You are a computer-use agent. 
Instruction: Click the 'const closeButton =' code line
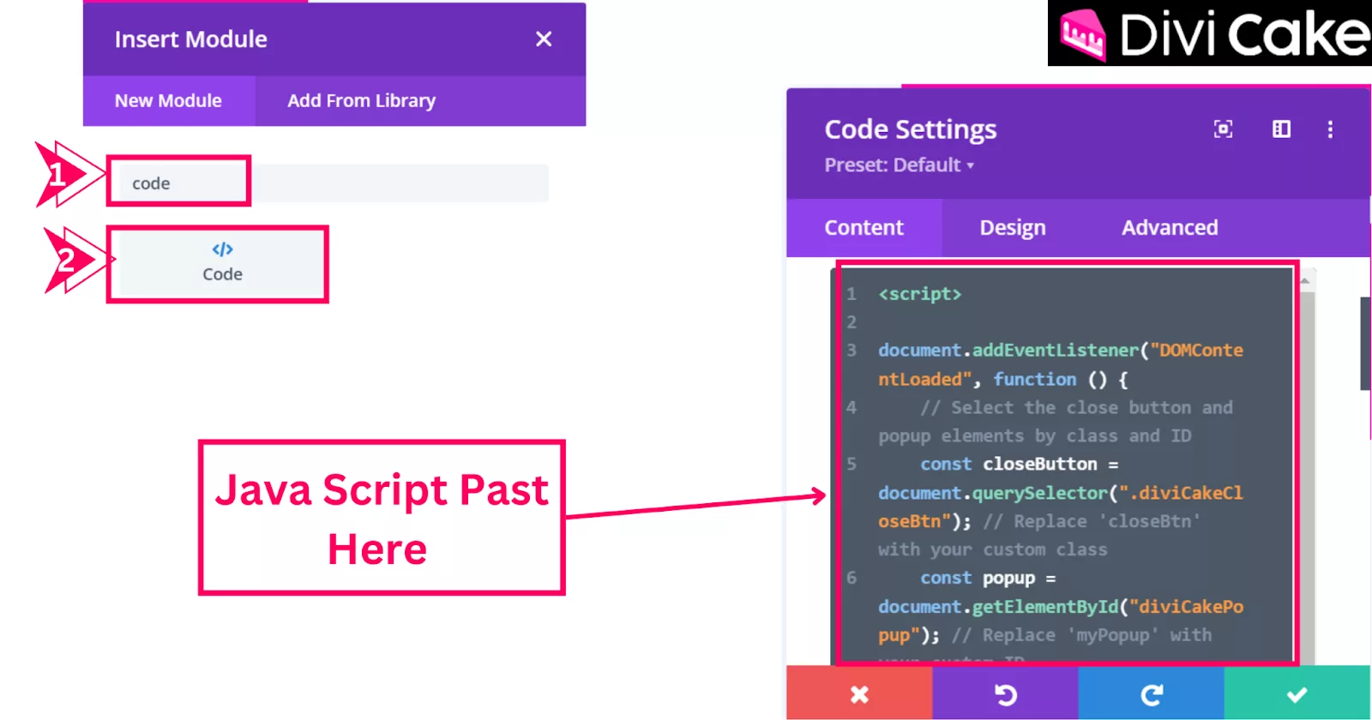click(x=1019, y=464)
